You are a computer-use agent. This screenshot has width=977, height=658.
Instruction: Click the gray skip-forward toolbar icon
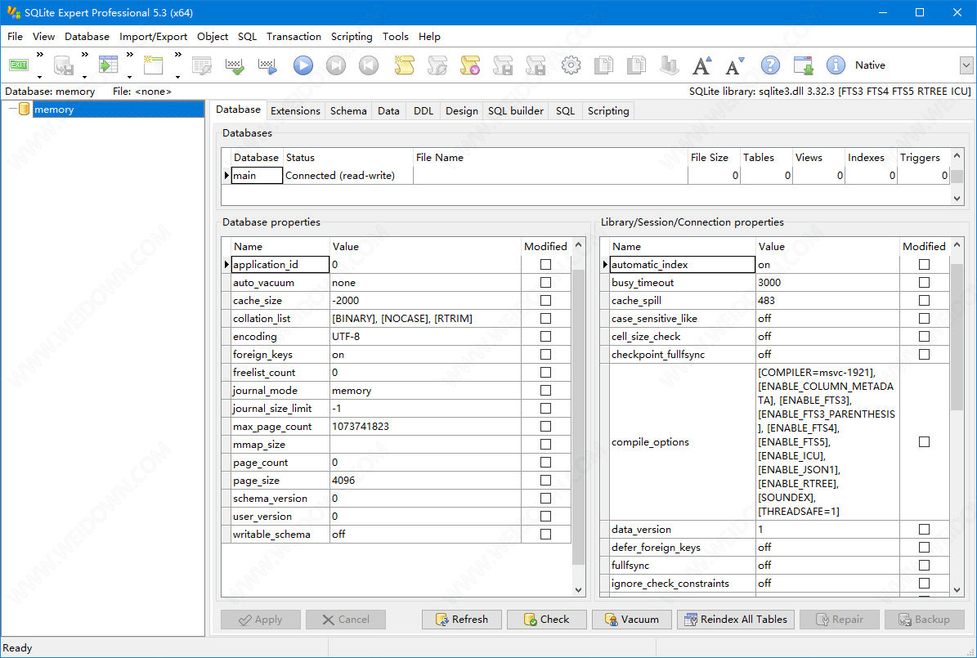336,65
